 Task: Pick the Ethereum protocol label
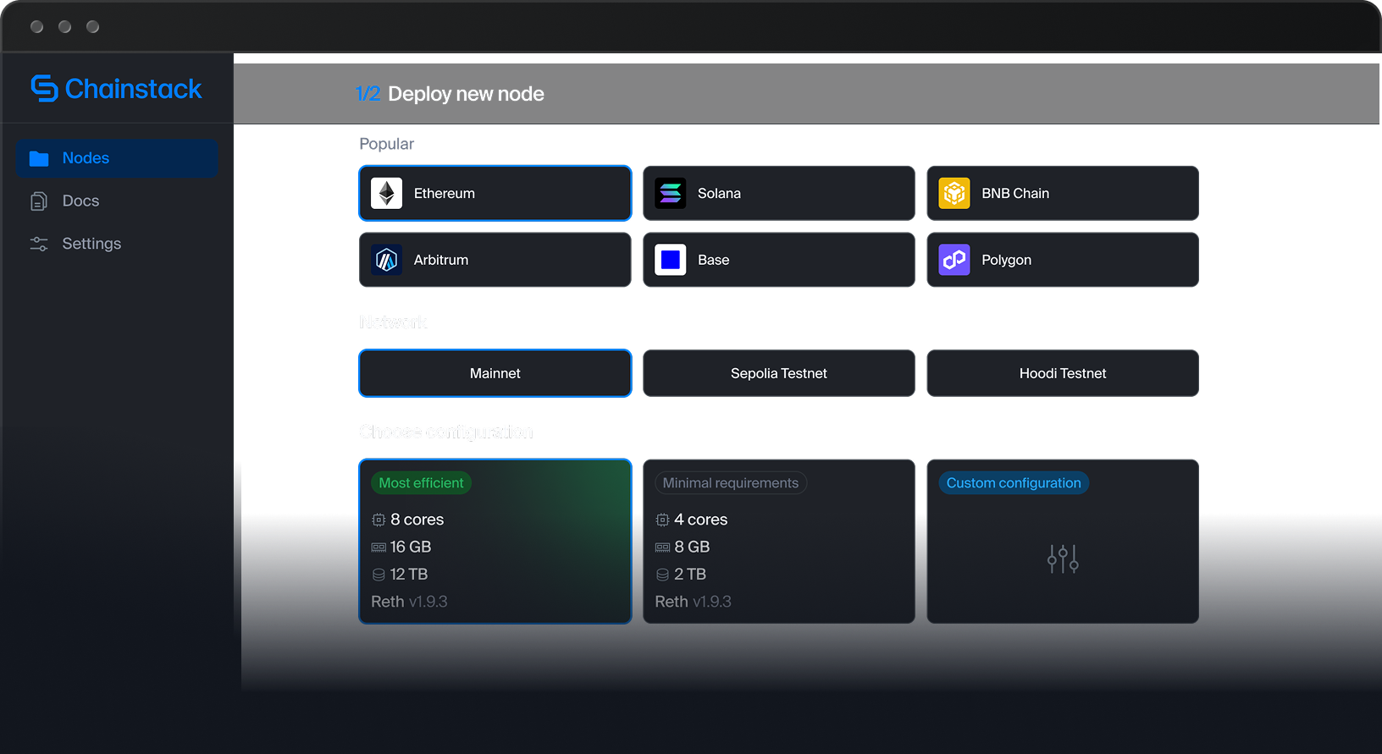point(445,194)
